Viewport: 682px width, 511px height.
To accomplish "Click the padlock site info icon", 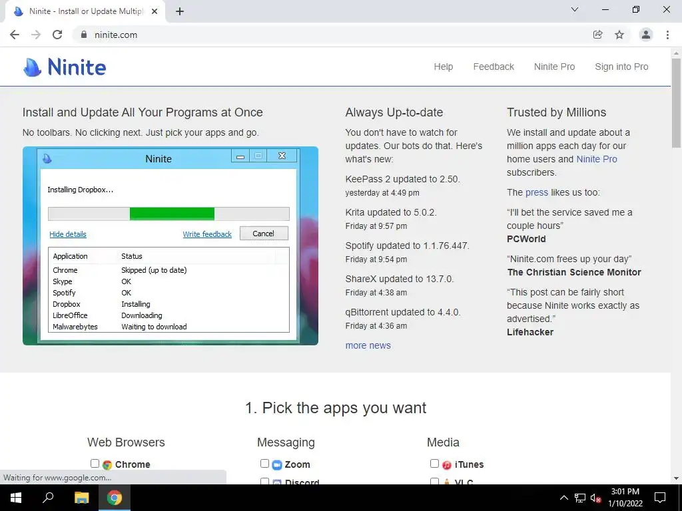I will 84,35.
